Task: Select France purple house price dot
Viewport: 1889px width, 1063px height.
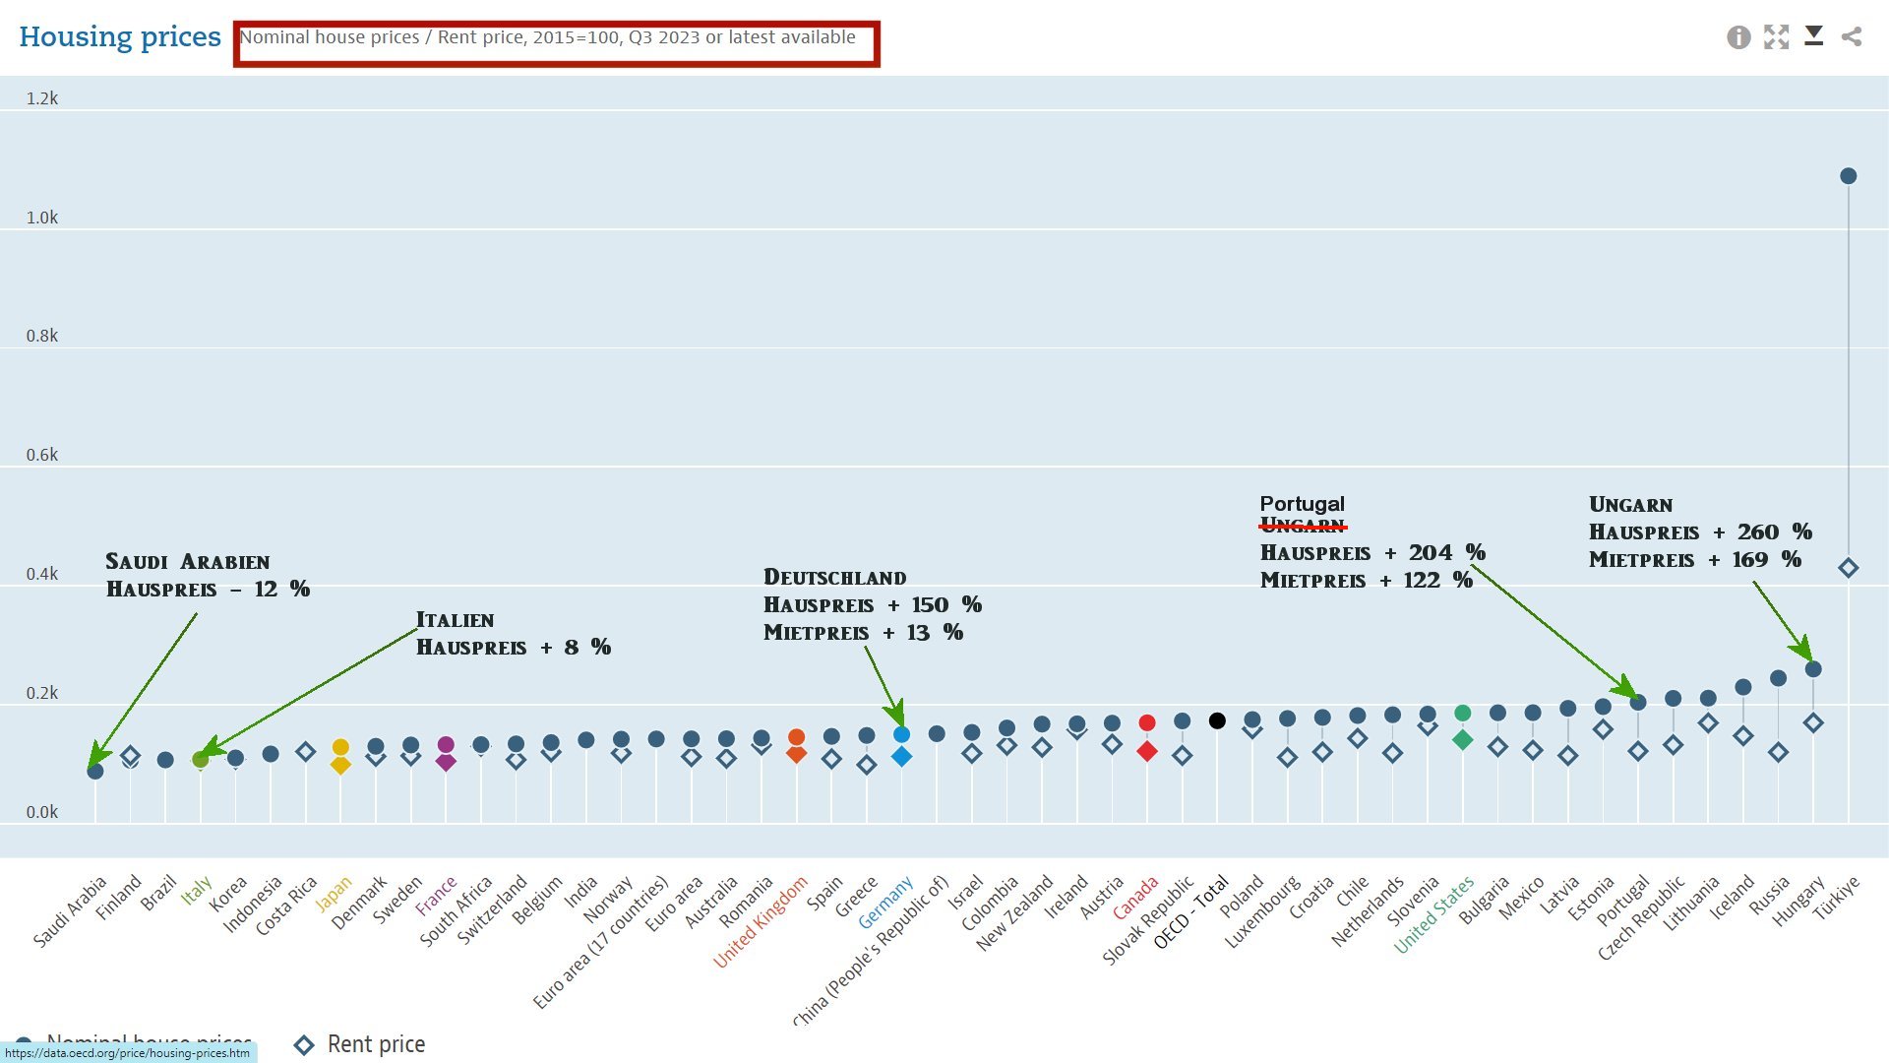Action: 446,745
